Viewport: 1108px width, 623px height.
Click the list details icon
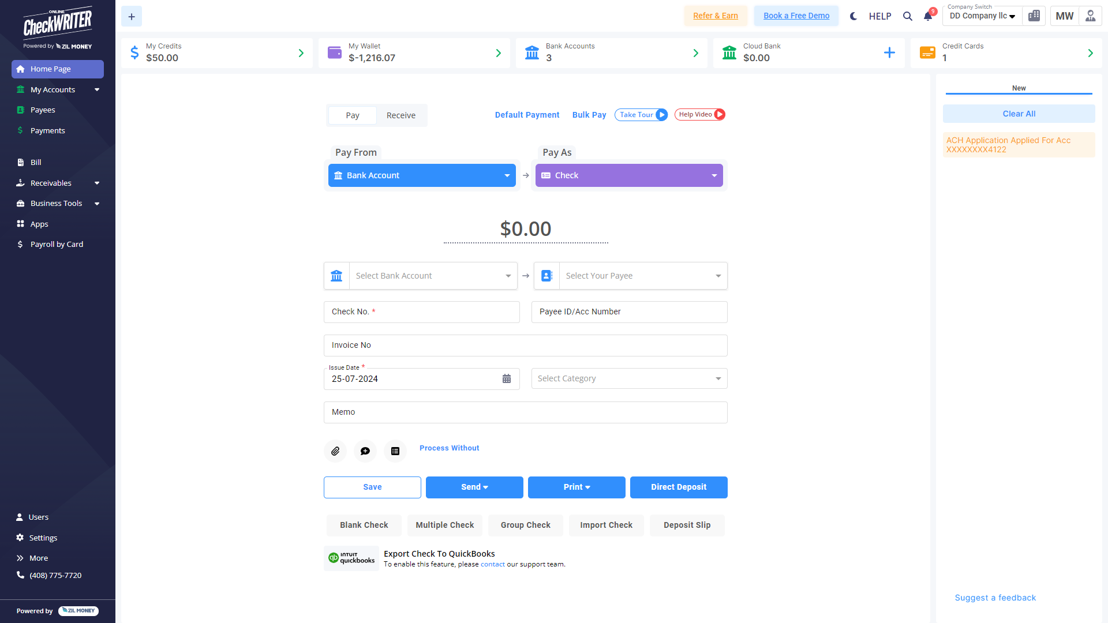(x=395, y=451)
